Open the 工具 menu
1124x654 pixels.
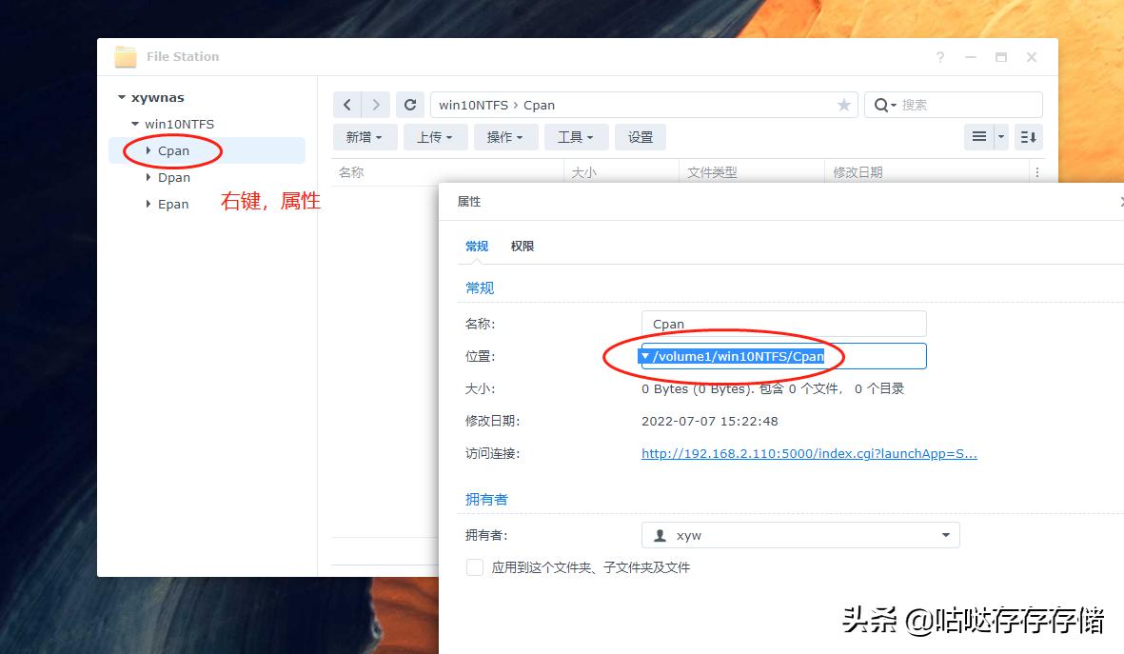coord(576,136)
